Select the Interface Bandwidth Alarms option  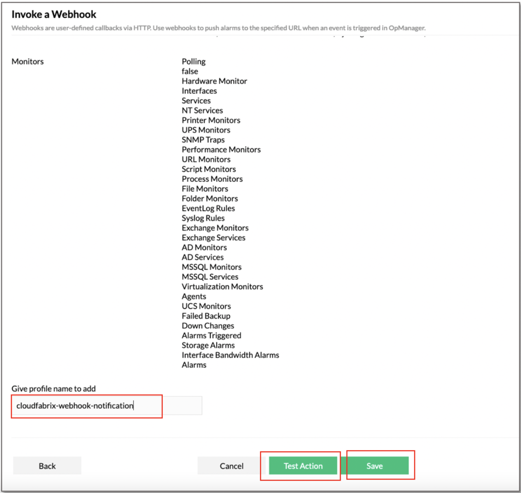[x=230, y=355]
